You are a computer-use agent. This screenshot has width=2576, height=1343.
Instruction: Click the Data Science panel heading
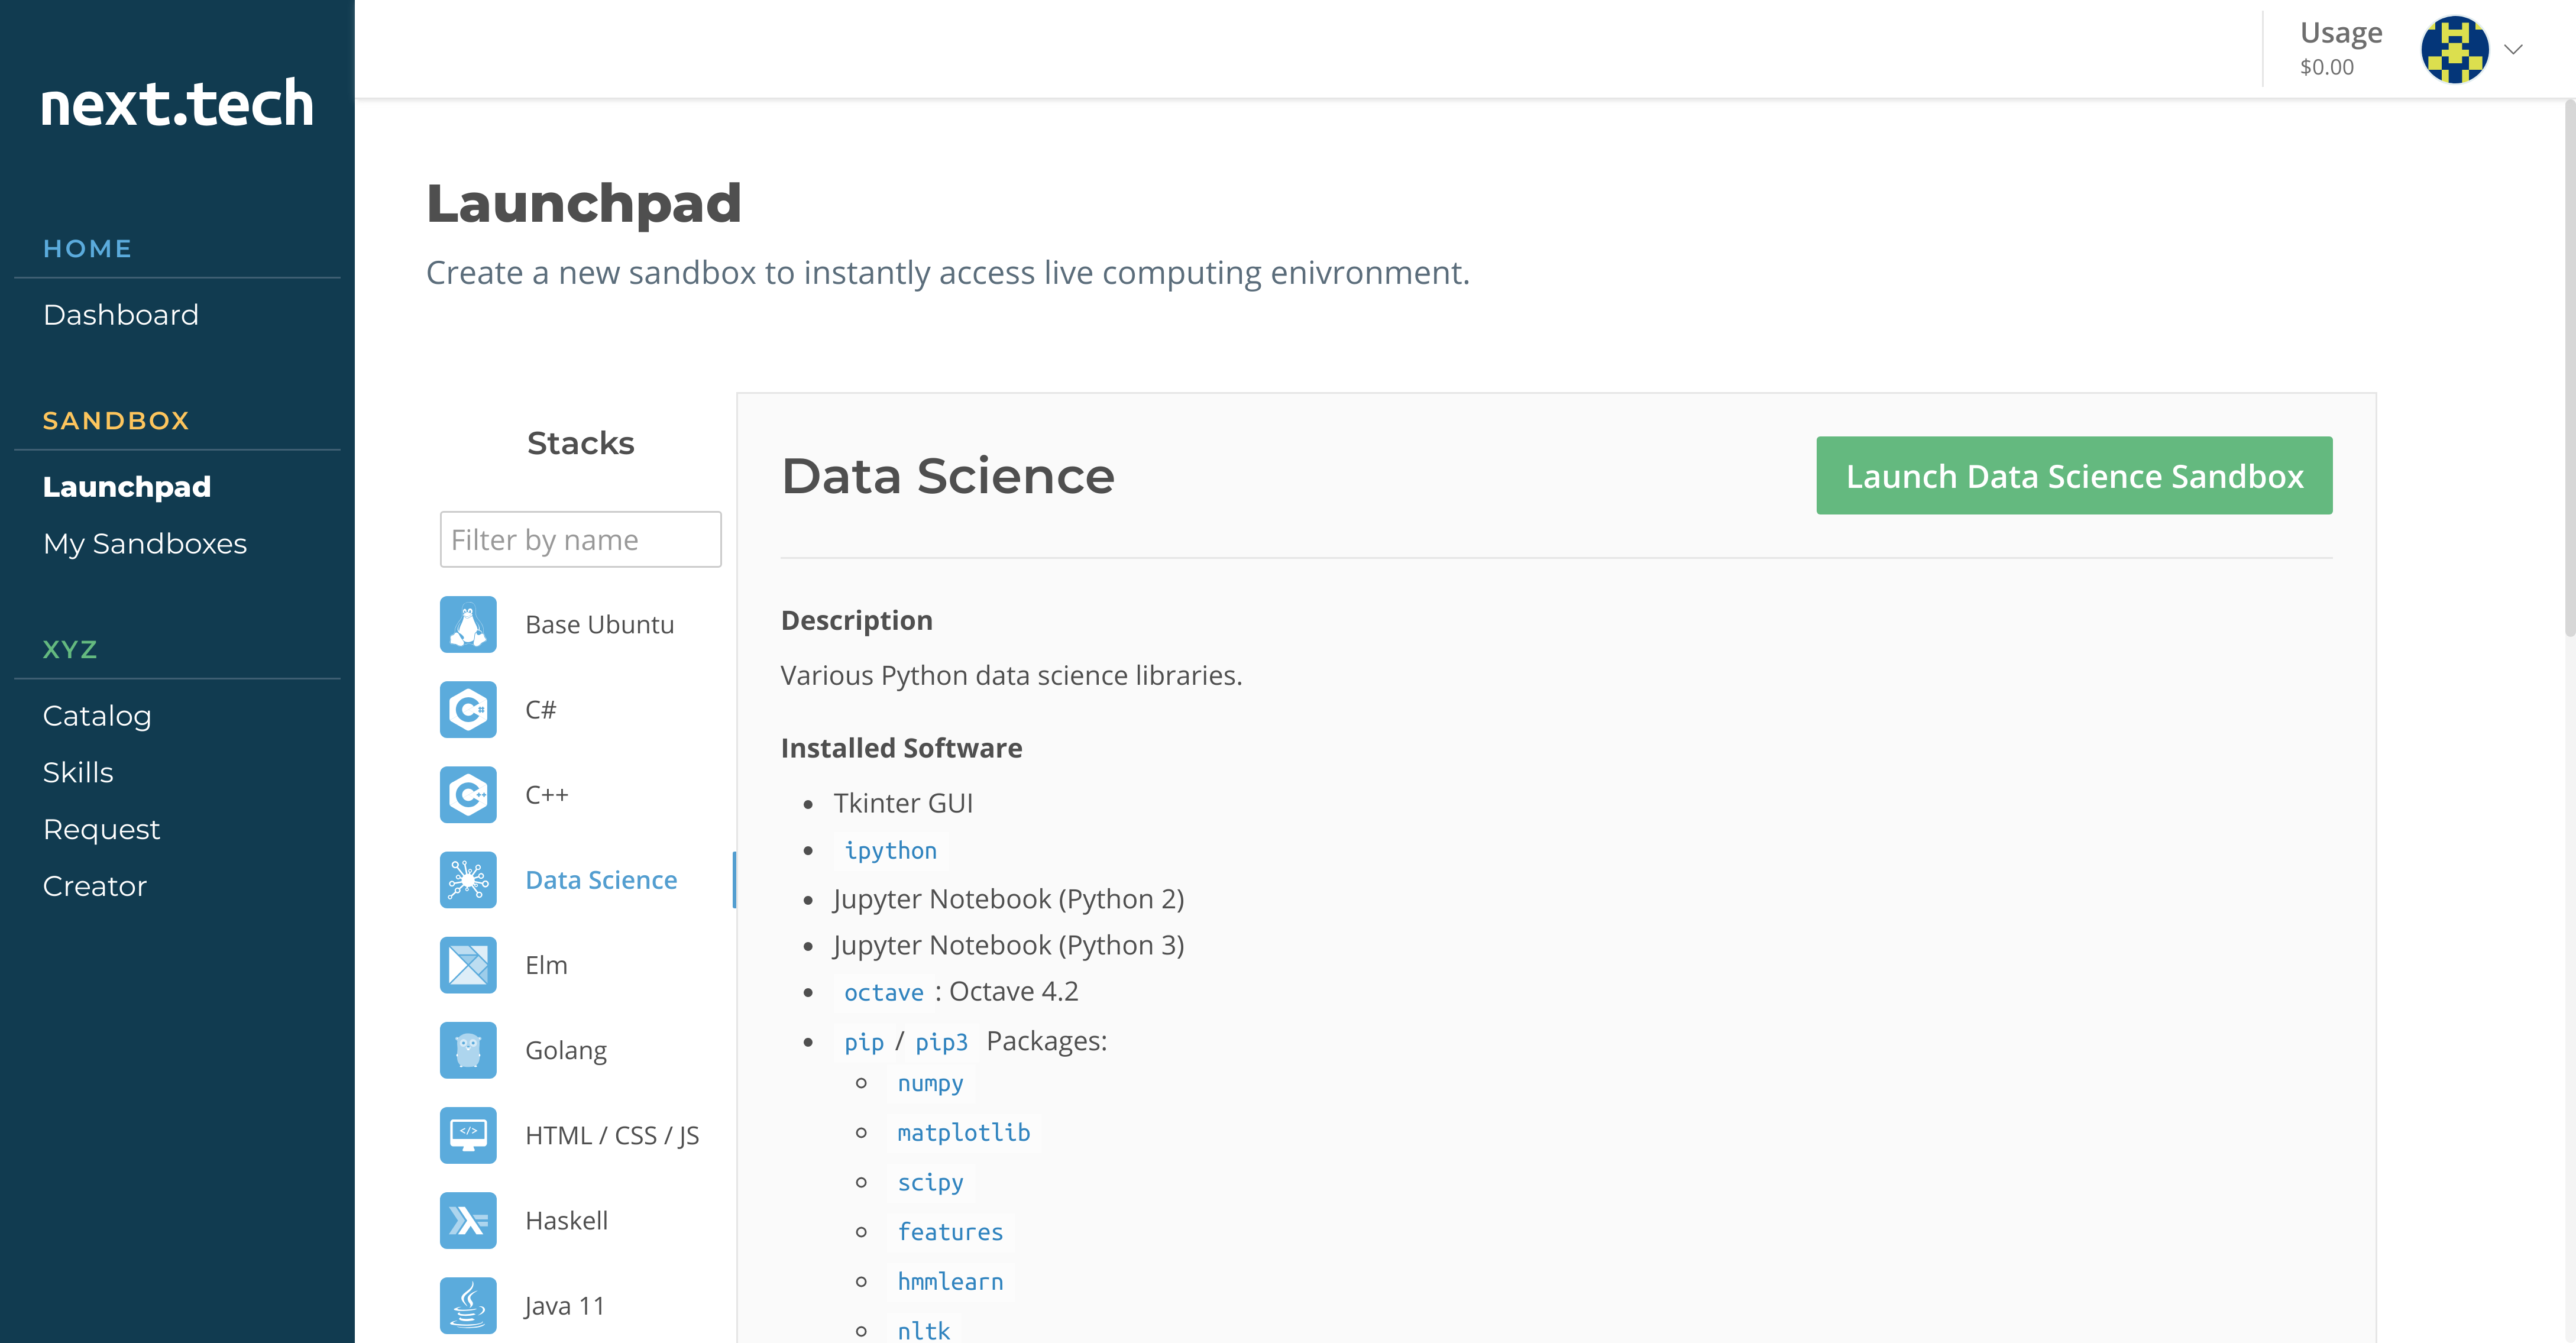947,476
